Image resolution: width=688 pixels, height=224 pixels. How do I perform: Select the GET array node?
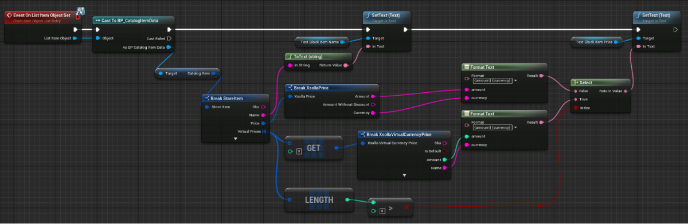pyautogui.click(x=313, y=148)
